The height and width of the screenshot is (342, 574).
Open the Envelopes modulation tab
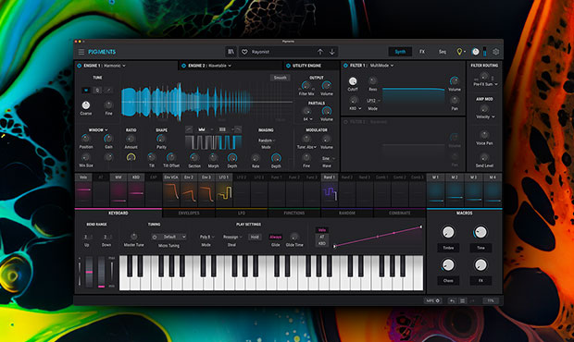click(x=189, y=213)
